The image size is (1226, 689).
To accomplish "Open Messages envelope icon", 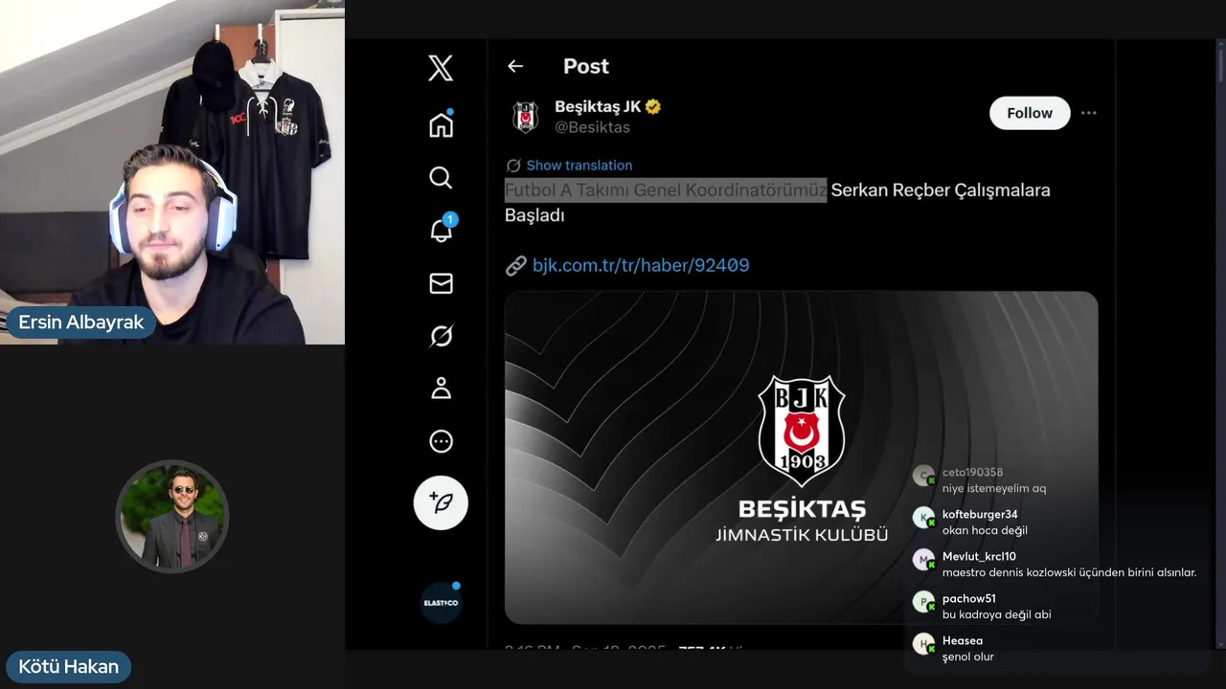I will coord(441,283).
